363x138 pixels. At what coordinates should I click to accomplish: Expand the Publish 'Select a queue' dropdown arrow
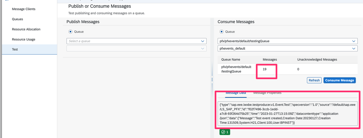point(203,41)
